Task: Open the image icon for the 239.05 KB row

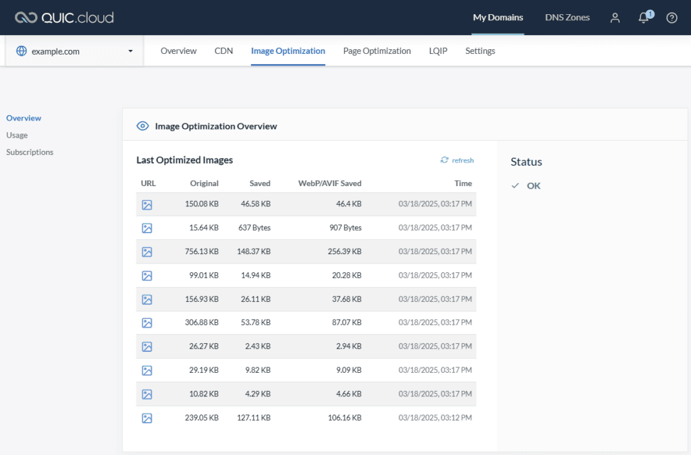Action: tap(147, 418)
